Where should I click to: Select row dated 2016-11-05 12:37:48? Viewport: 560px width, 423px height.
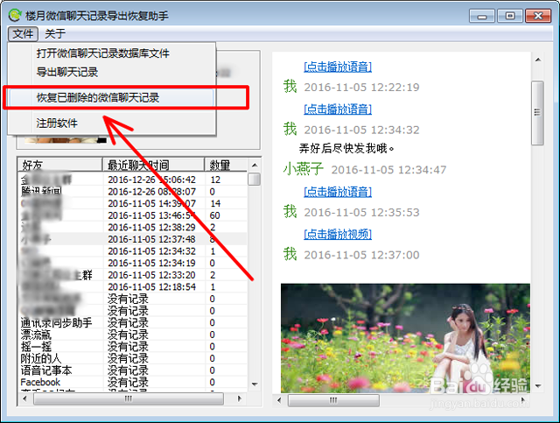click(x=132, y=239)
